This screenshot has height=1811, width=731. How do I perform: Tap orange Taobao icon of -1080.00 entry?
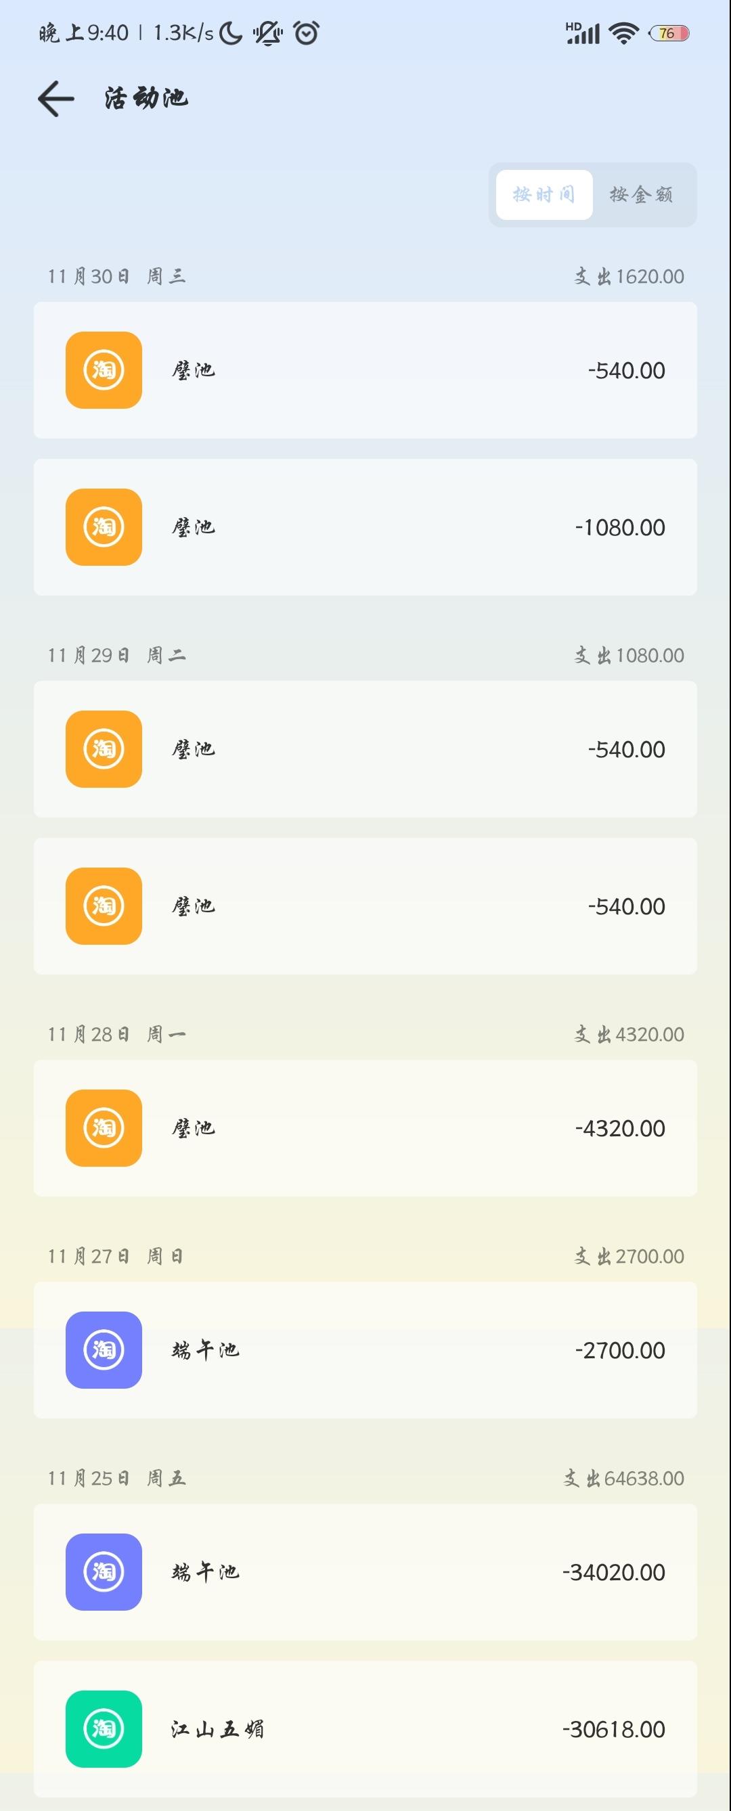104,527
